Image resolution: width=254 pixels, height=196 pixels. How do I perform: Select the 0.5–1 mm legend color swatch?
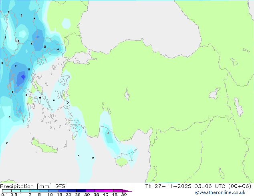pos(16,191)
